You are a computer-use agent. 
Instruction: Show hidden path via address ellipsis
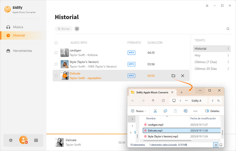(x=186, y=100)
